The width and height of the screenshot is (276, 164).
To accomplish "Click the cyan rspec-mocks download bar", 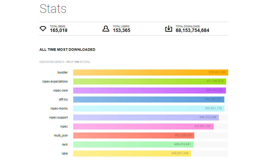I will pos(149,108).
